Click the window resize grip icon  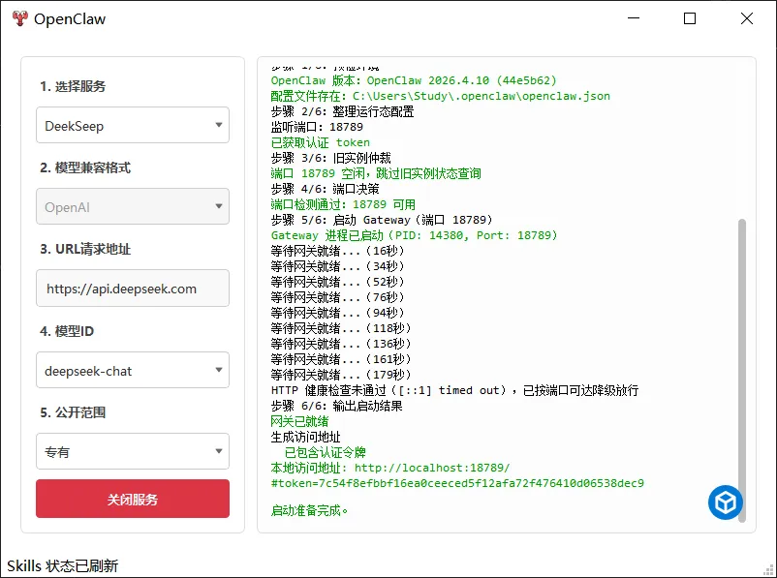[x=769, y=570]
